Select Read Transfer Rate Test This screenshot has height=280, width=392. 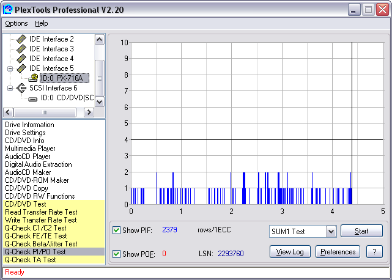click(54, 212)
